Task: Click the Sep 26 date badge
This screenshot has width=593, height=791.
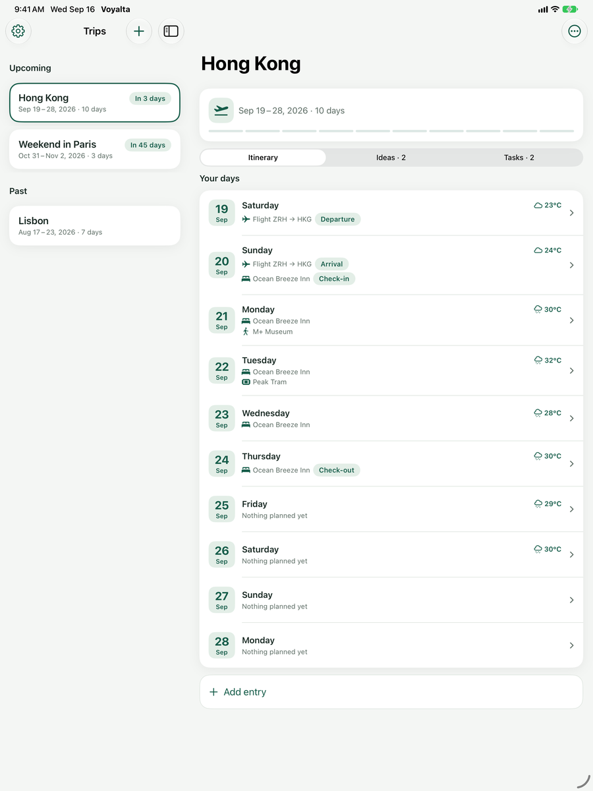Action: pos(221,554)
